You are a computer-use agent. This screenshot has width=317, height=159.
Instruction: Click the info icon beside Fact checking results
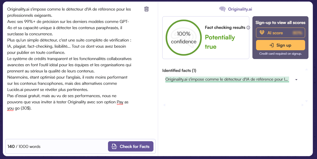tap(248, 27)
